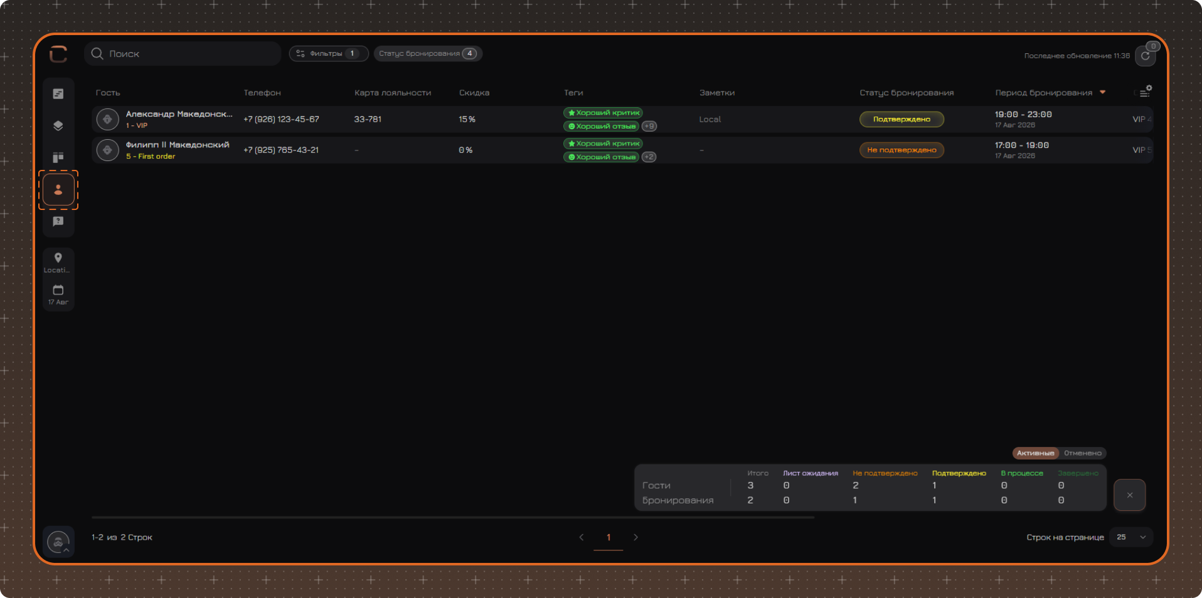Screen dimensions: 1202x598
Task: Click into the Поиск search field
Action: coord(183,54)
